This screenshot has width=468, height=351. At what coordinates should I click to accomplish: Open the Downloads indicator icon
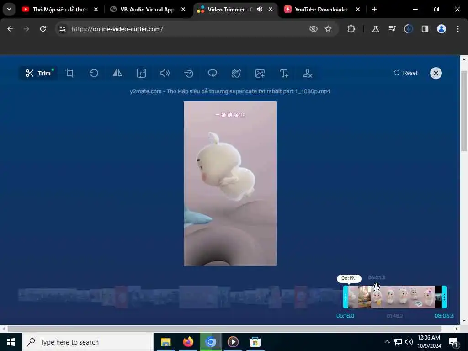tap(408, 29)
